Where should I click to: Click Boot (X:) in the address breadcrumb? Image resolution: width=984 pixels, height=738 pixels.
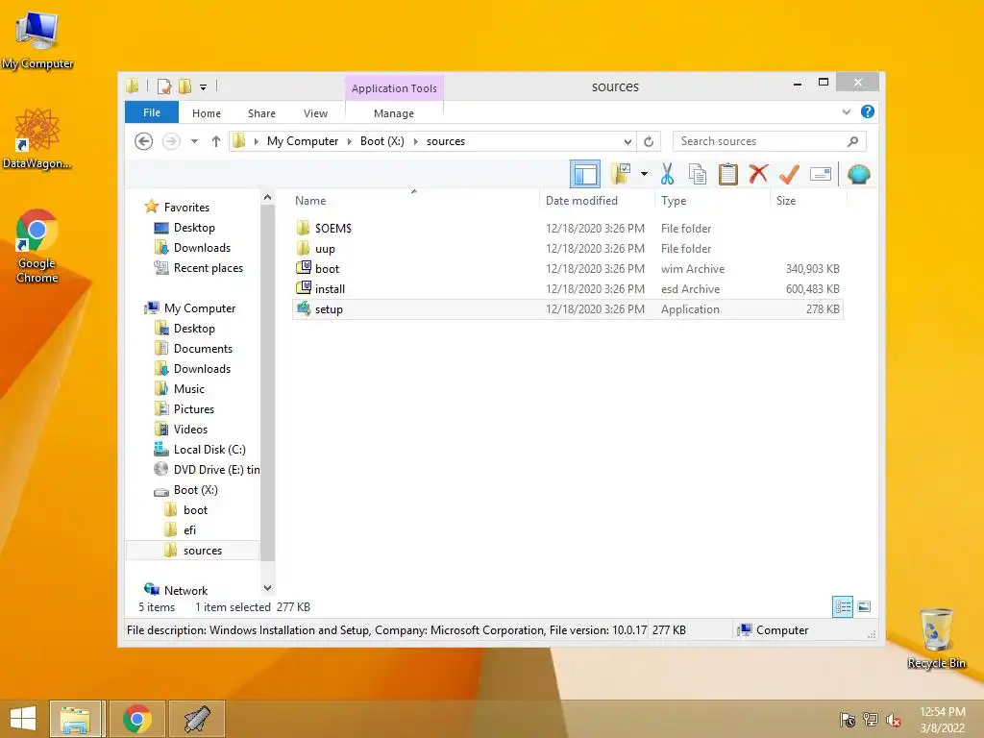coord(382,141)
